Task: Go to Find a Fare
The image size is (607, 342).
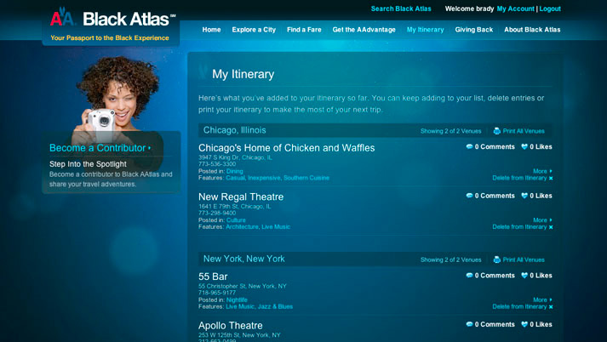Action: coord(304,30)
